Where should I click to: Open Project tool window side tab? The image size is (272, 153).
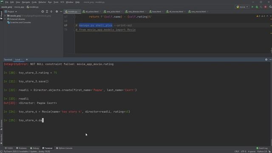pos(1,15)
